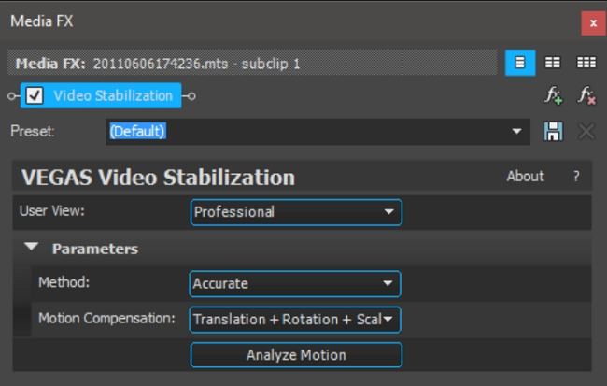Switch to single-column list view icon
Screen dimensions: 607x386
click(520, 63)
